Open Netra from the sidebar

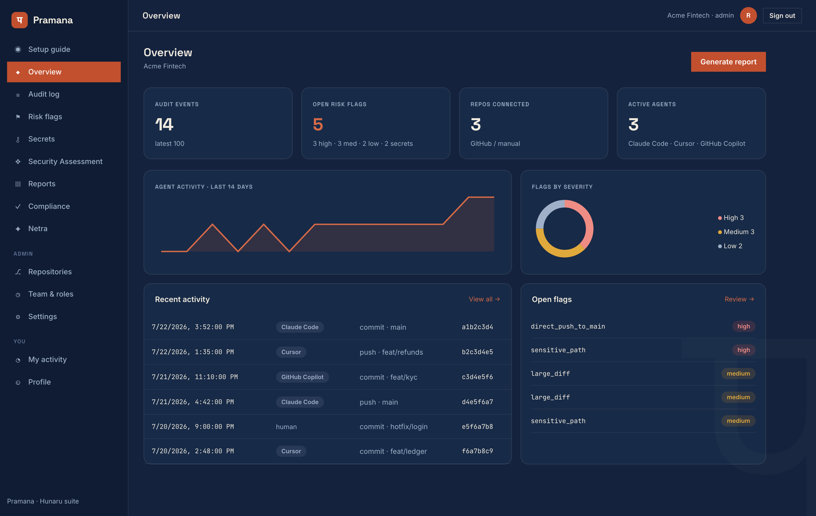(64, 229)
